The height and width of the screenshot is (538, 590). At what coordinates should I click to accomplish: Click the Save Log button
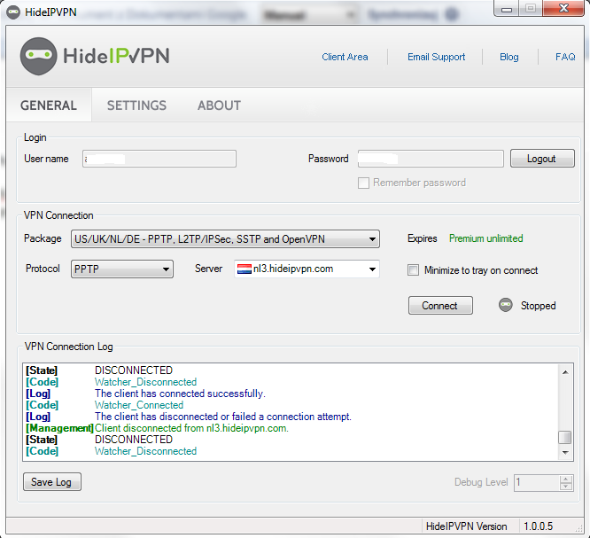pyautogui.click(x=52, y=482)
